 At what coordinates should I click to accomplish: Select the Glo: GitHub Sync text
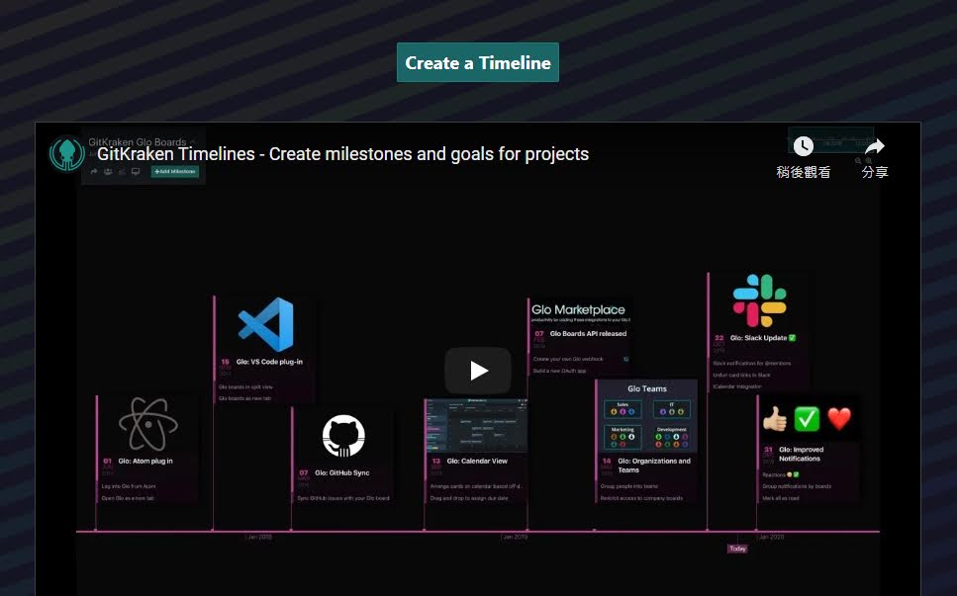341,472
